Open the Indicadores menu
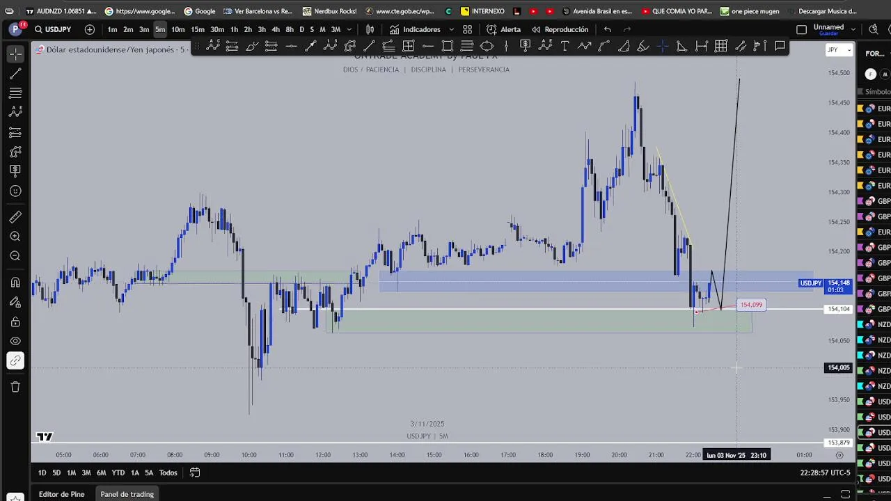 [x=415, y=29]
